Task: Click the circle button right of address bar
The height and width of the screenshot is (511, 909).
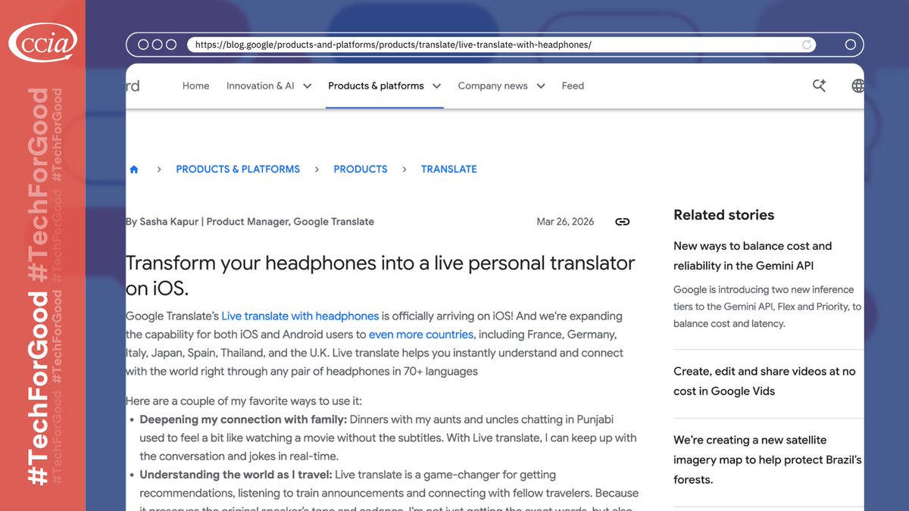Action: [850, 45]
